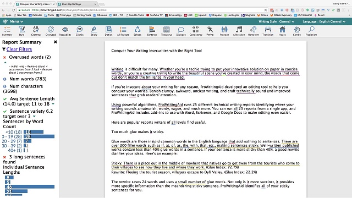Click Clear Filters link

(x=19, y=49)
